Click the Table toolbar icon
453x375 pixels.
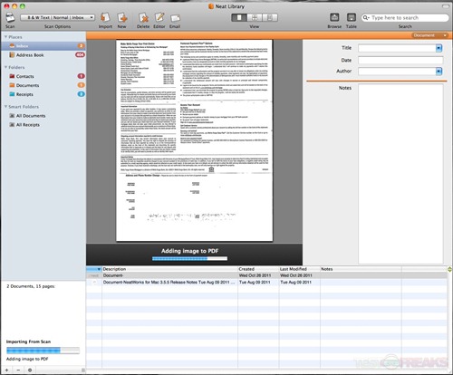click(352, 17)
